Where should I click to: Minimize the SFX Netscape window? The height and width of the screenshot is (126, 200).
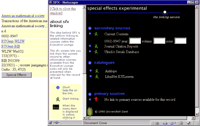click(x=189, y=2)
